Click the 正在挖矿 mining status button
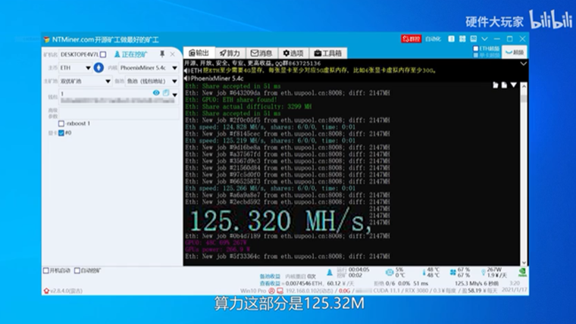The width and height of the screenshot is (576, 324). pyautogui.click(x=133, y=55)
